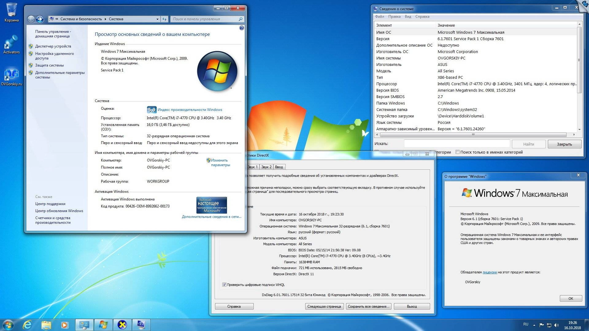The image size is (589, 331).
Task: Click Справка button in DirectX dialog
Action: tap(234, 306)
